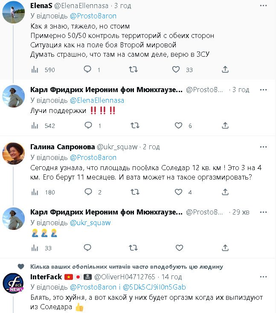View analytics showing 180 views
276x313 pixels.
tap(35, 192)
